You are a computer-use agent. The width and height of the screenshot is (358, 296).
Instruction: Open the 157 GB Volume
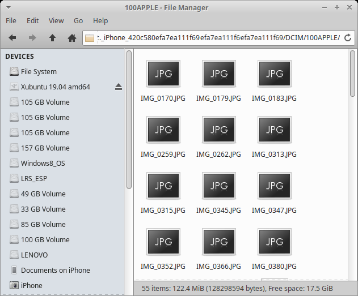tap(62, 148)
